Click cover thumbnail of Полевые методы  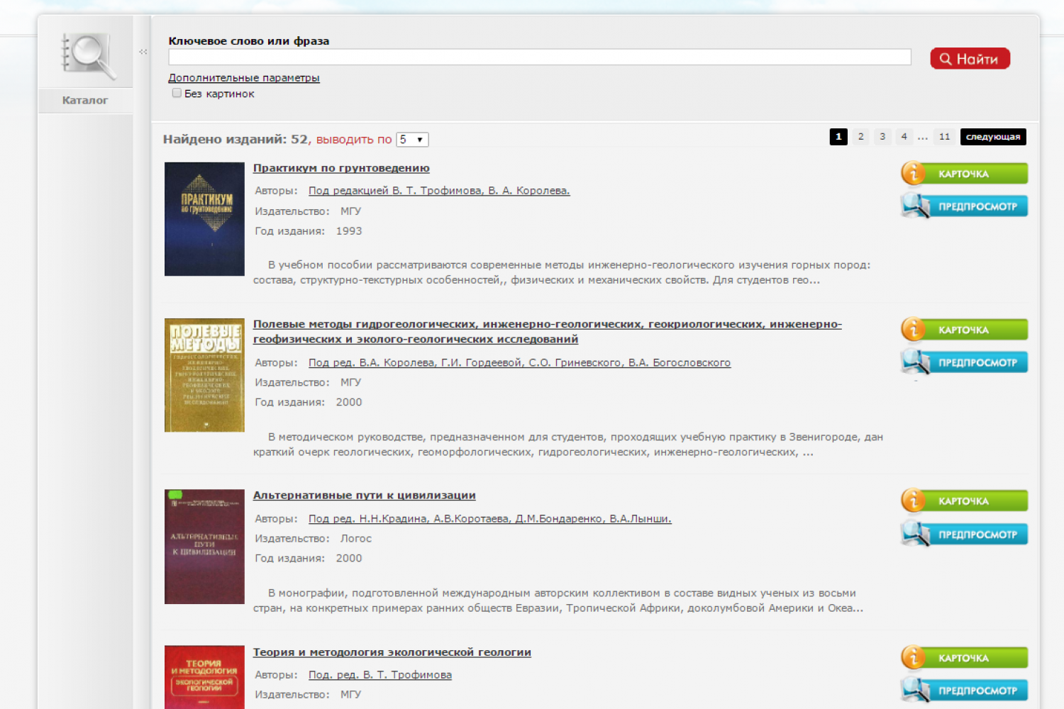point(204,375)
